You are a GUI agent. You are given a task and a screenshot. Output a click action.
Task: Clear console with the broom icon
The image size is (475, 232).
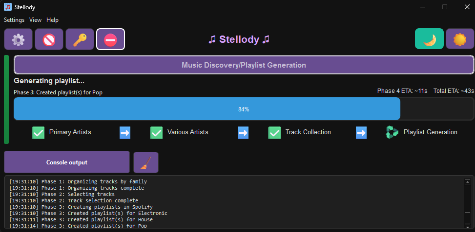145,162
